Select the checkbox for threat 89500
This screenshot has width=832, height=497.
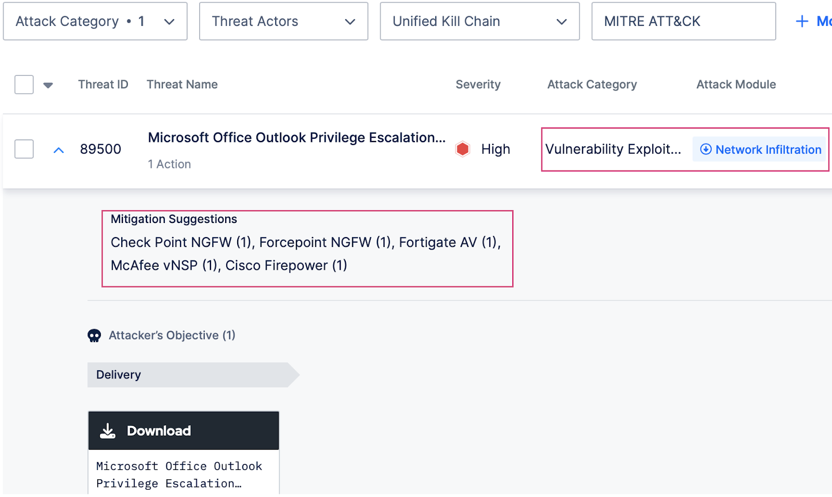tap(24, 149)
